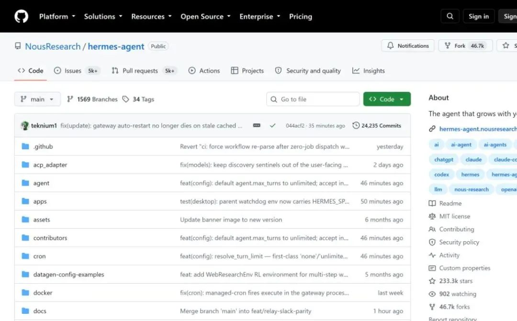Click the docs folder icon

click(x=25, y=311)
